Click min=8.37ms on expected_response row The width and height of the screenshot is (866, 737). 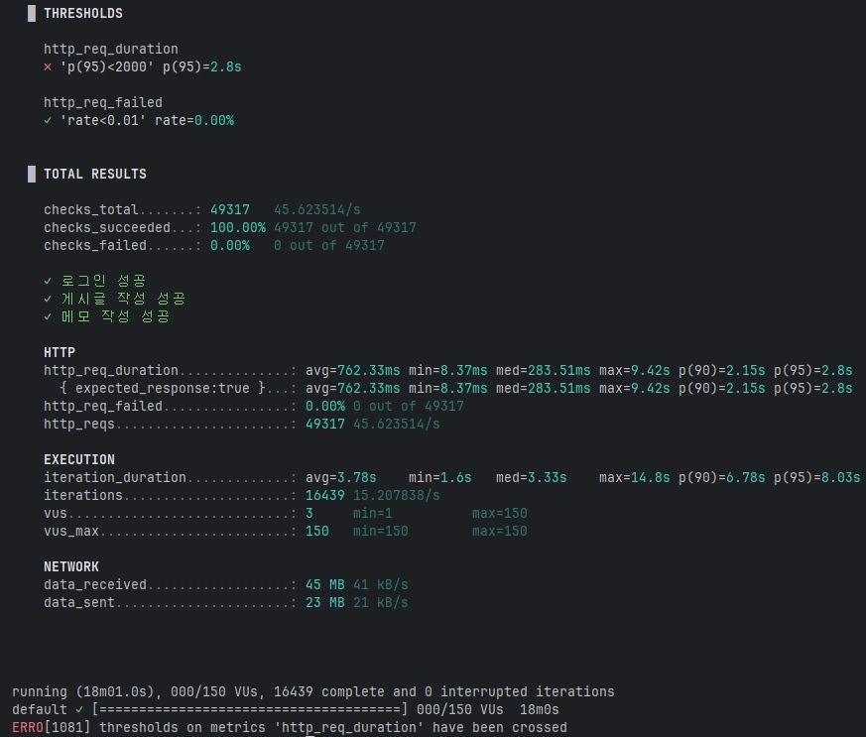pyautogui.click(x=448, y=388)
